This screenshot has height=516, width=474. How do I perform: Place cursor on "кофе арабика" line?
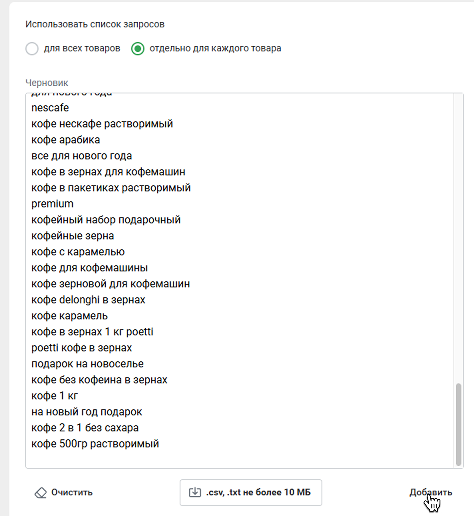(66, 140)
